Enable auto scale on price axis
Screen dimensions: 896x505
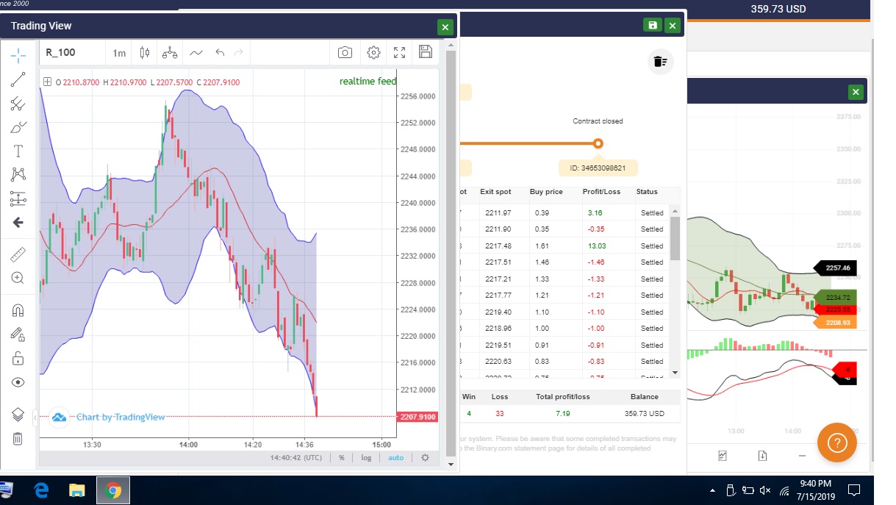pos(395,457)
